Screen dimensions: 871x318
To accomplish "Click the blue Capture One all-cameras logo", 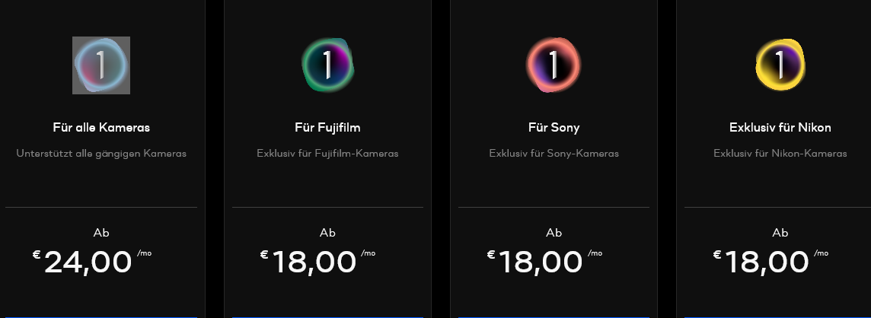I will tap(101, 65).
